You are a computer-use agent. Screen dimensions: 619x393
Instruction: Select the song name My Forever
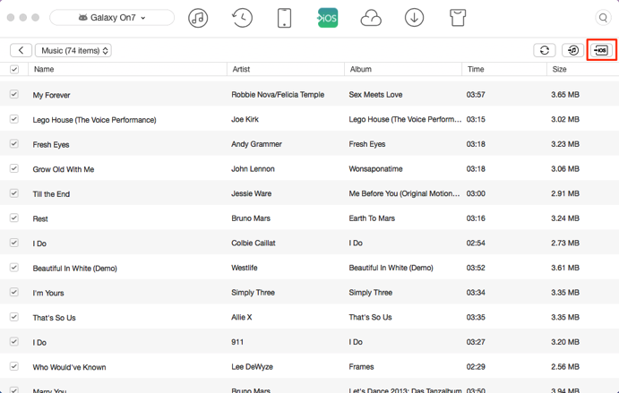[x=51, y=95]
